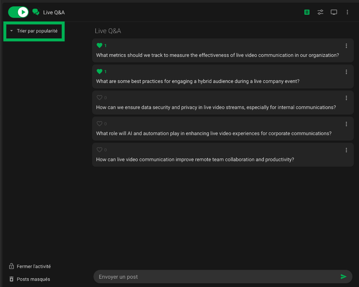Like the data security and privacy question
This screenshot has height=287, width=359.
point(100,98)
